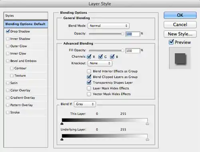Click the style preview thumbnail

click(180, 58)
